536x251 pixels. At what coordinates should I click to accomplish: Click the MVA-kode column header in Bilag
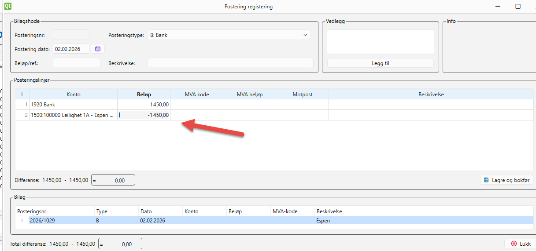293,211
